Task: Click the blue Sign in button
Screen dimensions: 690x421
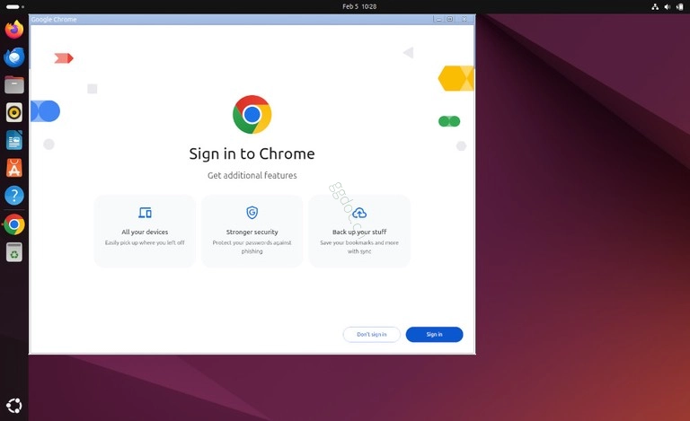Action: coord(434,335)
